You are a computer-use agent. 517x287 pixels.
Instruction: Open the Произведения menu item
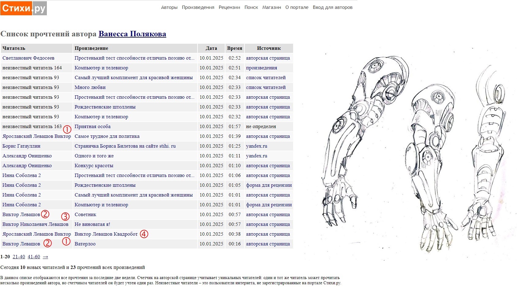coord(198,7)
